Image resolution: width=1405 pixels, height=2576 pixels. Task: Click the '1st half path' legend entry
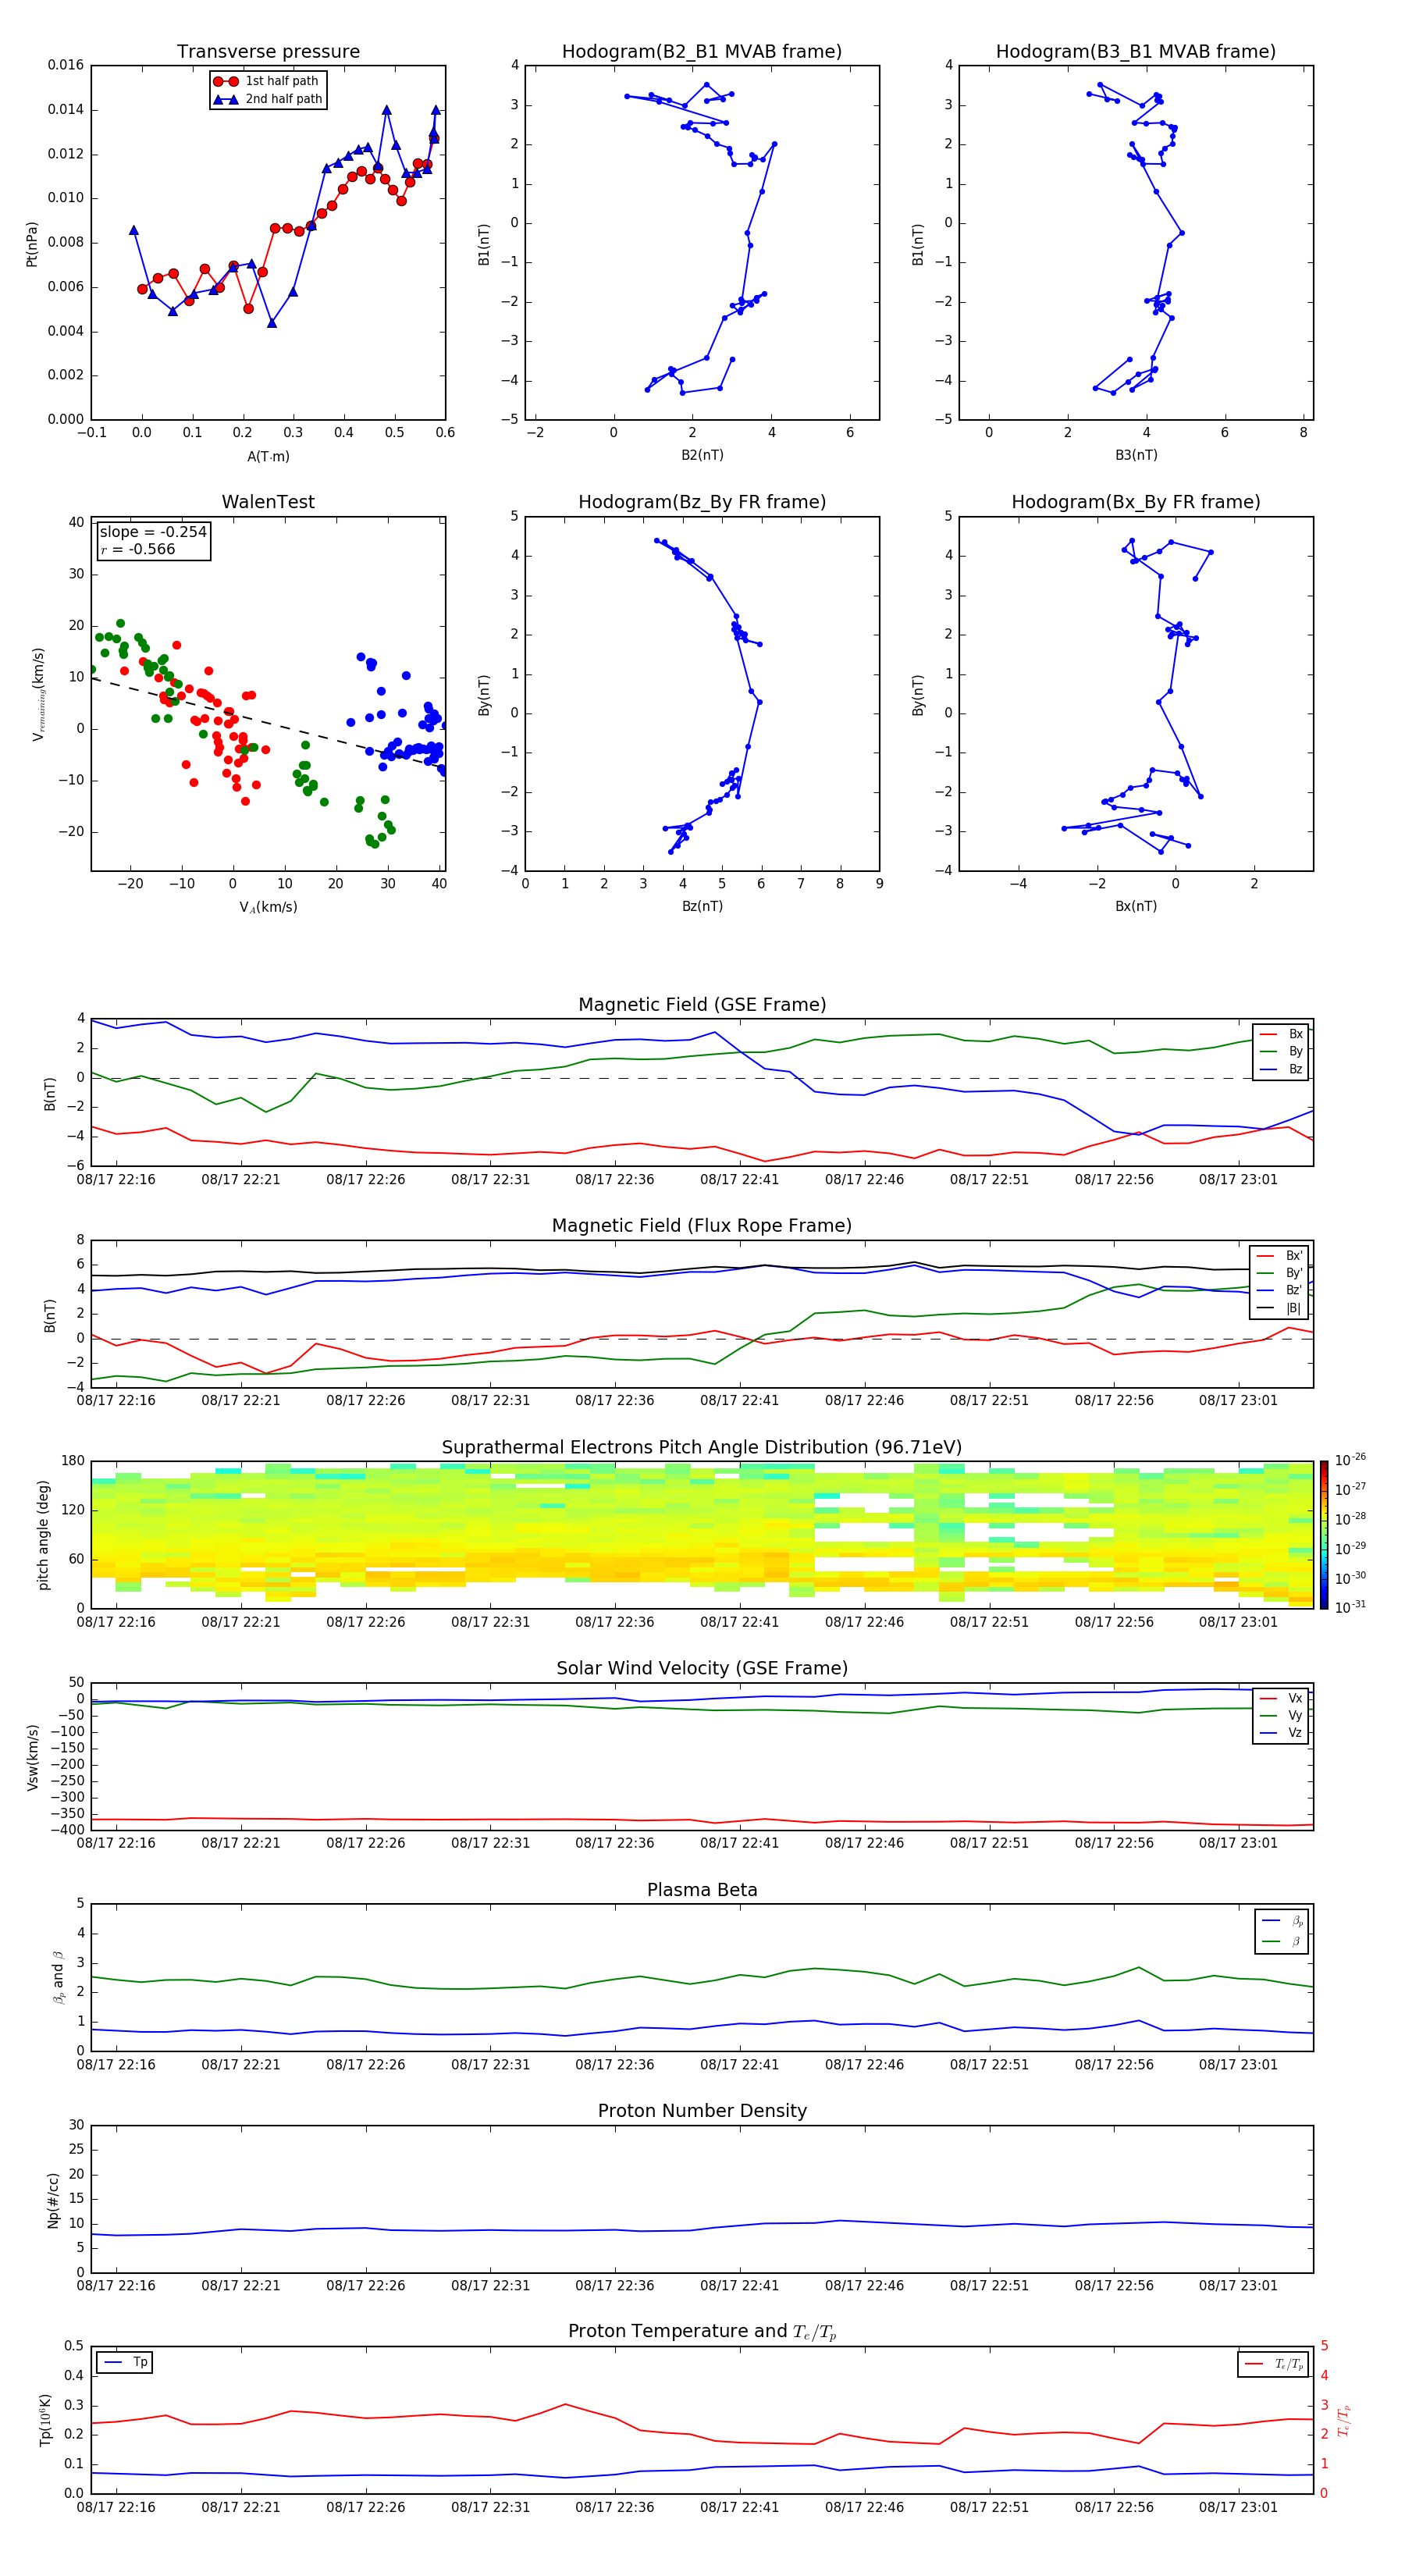(x=267, y=81)
